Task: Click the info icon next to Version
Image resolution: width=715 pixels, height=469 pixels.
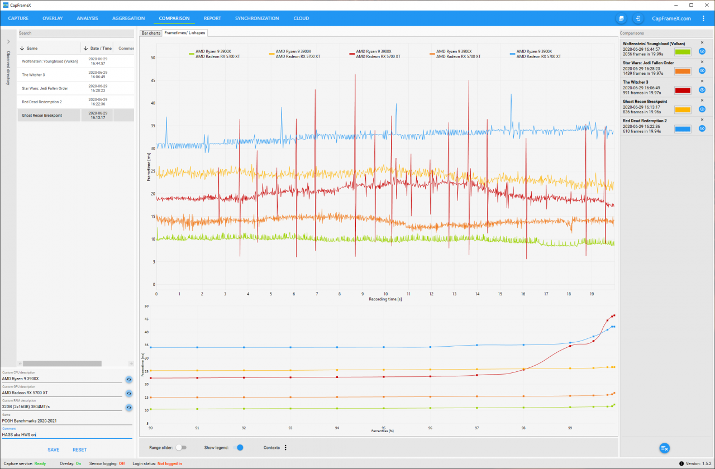Action: [x=681, y=463]
